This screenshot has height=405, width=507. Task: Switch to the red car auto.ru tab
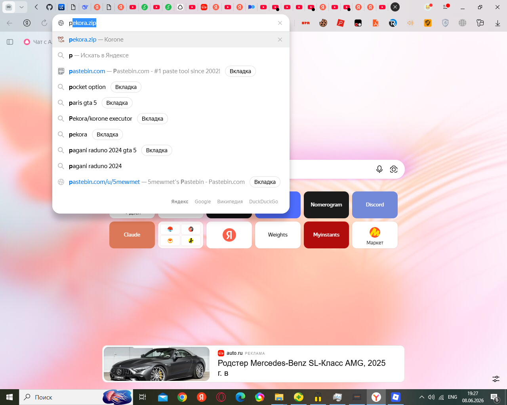[204, 7]
